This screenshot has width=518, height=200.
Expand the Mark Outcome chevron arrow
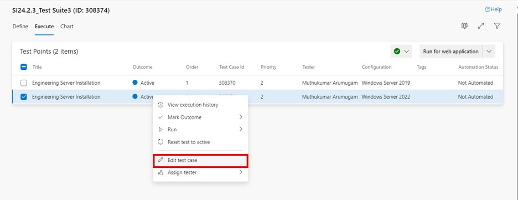[241, 117]
